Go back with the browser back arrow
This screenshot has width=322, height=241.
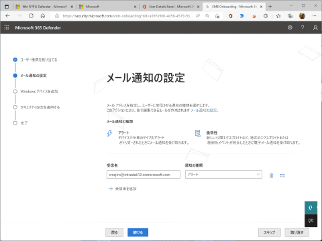point(8,16)
